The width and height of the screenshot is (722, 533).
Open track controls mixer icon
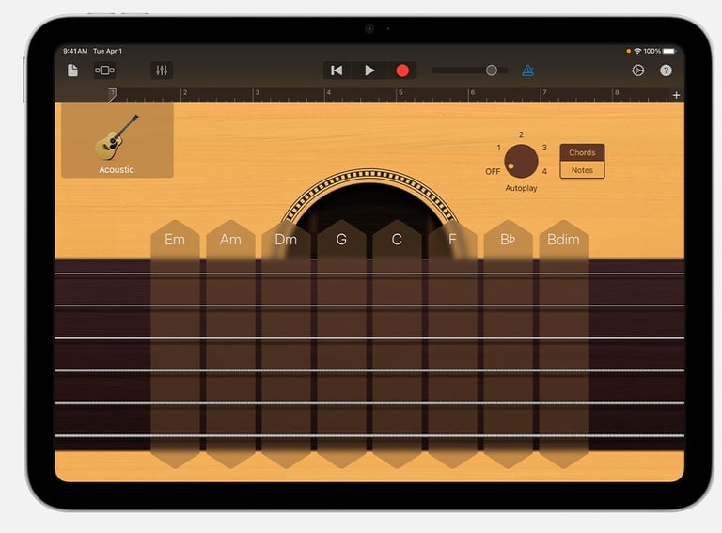tap(162, 71)
